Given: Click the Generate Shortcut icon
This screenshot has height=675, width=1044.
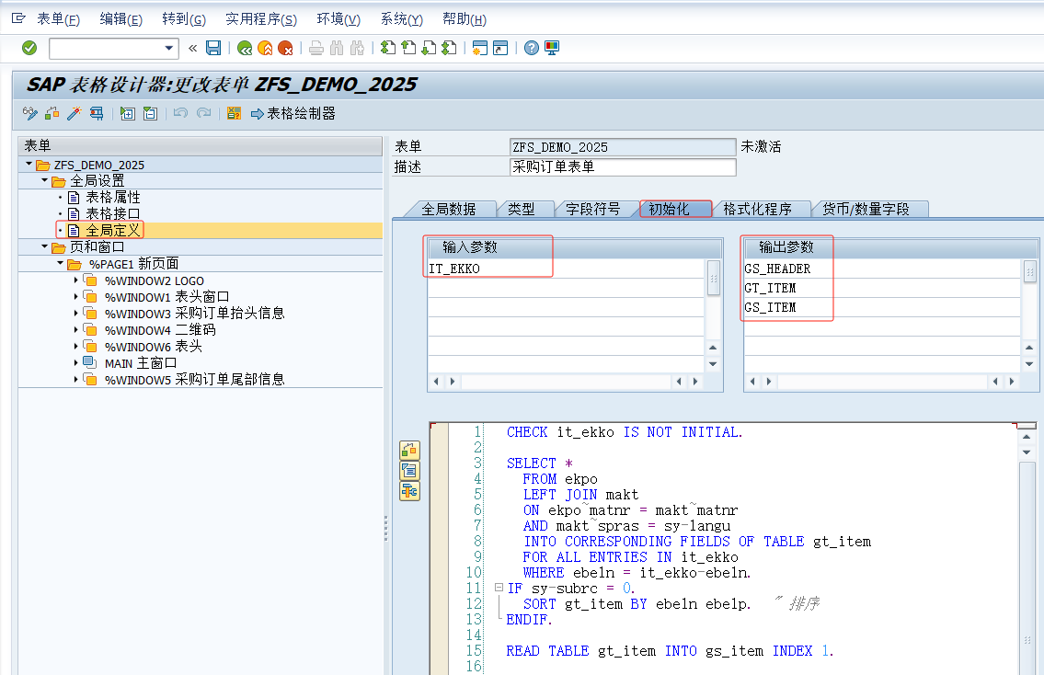Looking at the screenshot, I should [x=500, y=48].
